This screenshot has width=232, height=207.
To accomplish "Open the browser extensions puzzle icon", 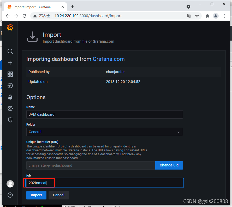I will click(207, 16).
